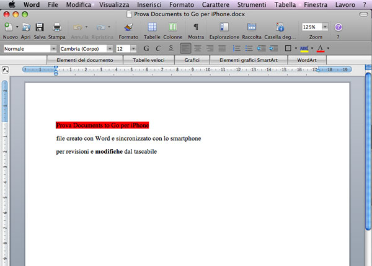Image resolution: width=372 pixels, height=266 pixels.
Task: Expand the Ripristina redo history arrow
Action: pos(109,27)
